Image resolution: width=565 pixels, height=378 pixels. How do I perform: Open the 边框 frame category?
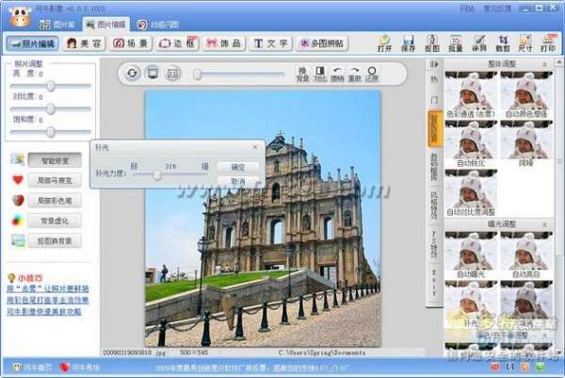click(177, 43)
